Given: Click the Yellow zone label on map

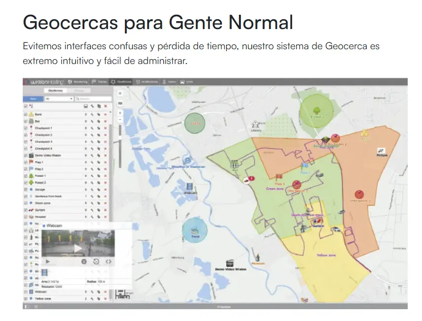Looking at the screenshot, I should [x=326, y=255].
